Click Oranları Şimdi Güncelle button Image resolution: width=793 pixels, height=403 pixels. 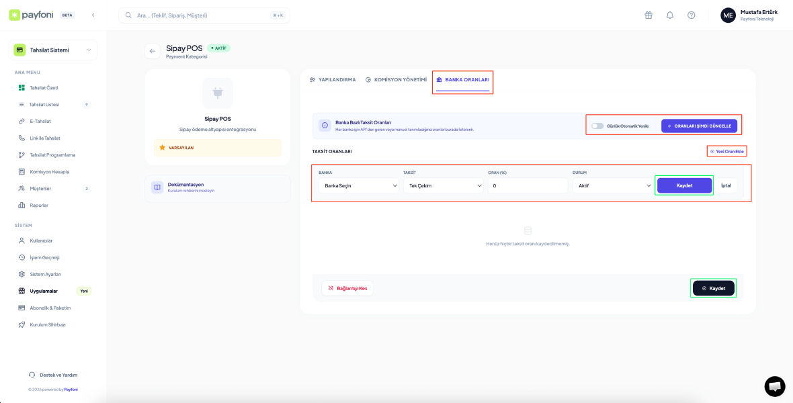699,126
